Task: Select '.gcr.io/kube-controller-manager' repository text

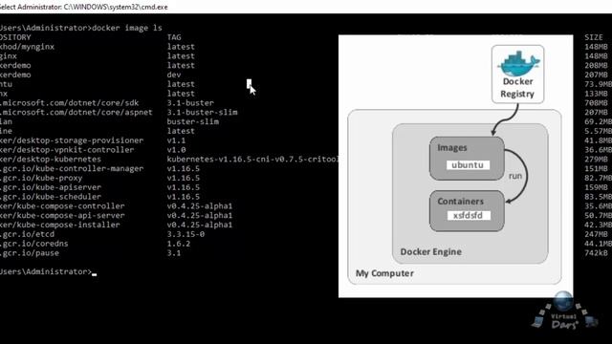Action: (72, 168)
